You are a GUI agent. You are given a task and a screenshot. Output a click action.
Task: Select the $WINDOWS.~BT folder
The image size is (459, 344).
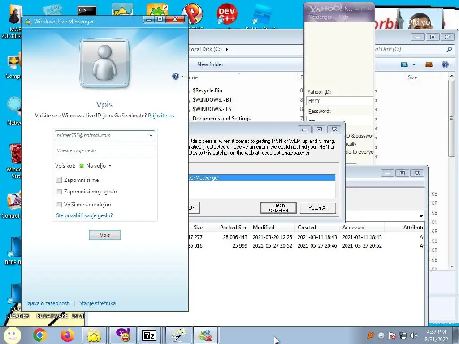tap(212, 100)
